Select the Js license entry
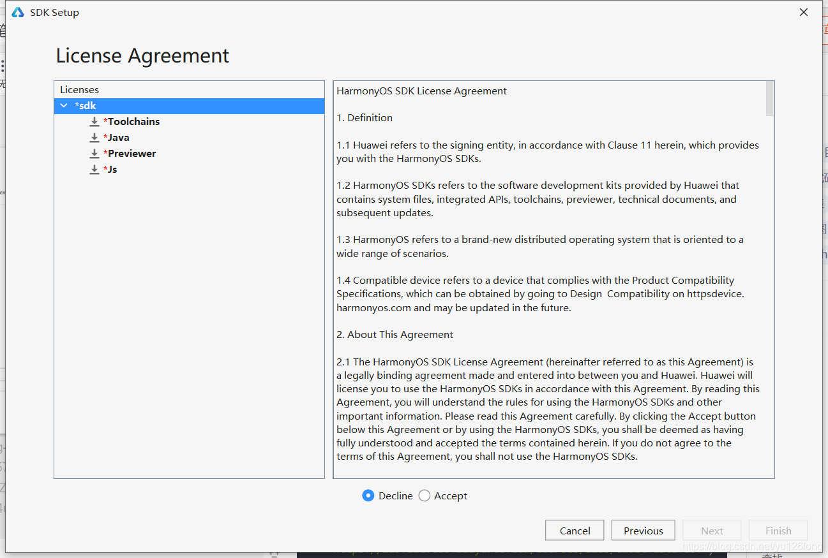Image resolution: width=828 pixels, height=558 pixels. click(110, 169)
